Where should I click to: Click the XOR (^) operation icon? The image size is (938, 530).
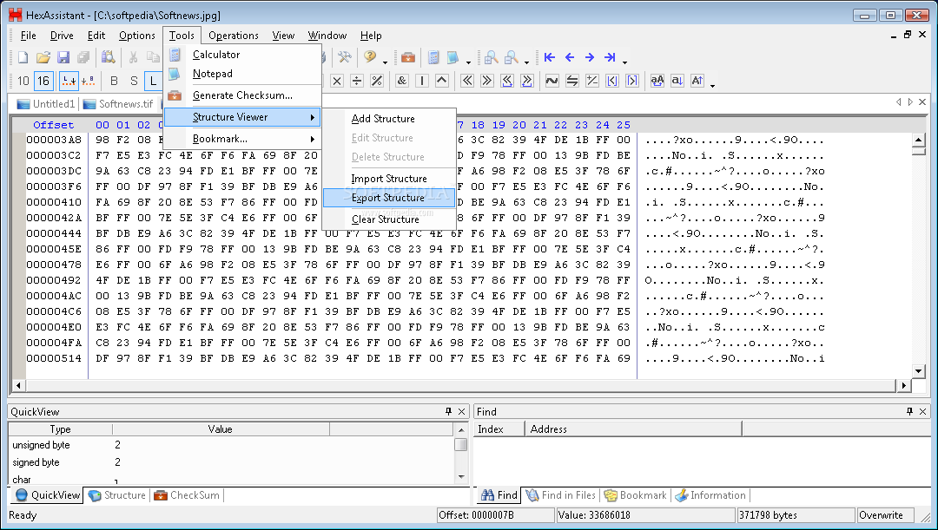click(442, 81)
